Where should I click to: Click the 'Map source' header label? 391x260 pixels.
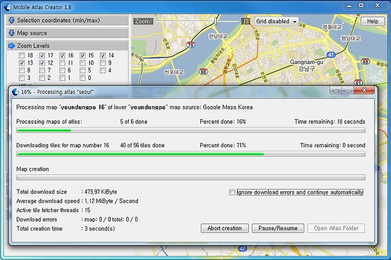(32, 33)
